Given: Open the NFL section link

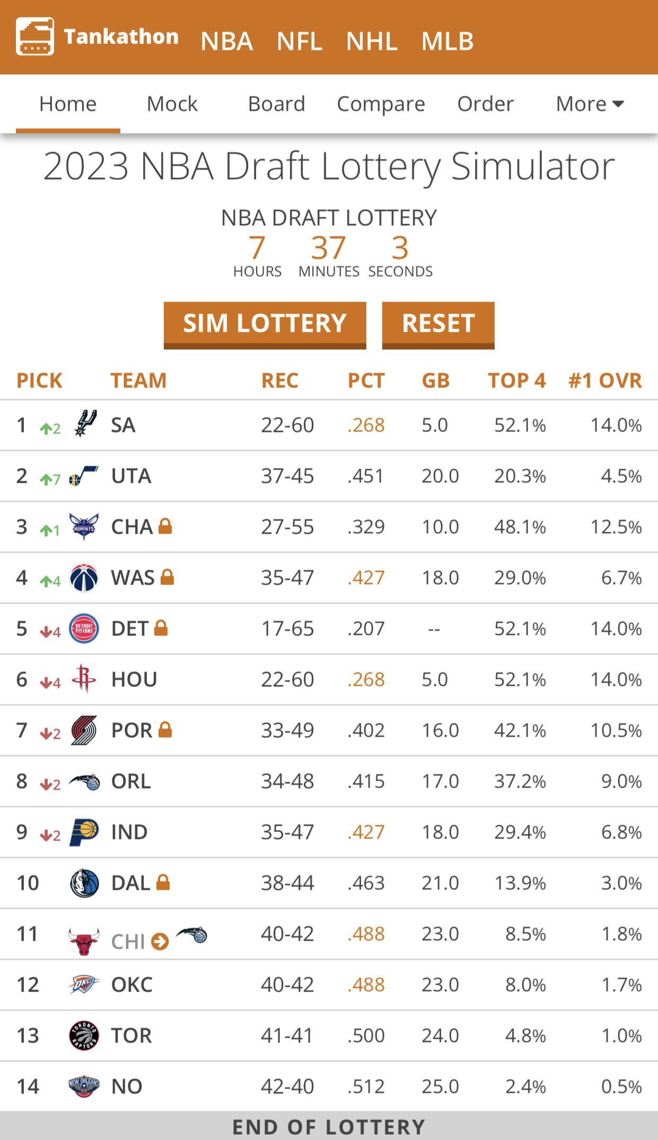Looking at the screenshot, I should point(300,41).
